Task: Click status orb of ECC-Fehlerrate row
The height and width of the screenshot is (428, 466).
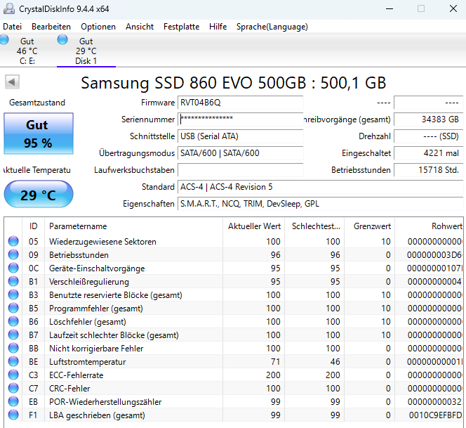Action: click(x=13, y=375)
